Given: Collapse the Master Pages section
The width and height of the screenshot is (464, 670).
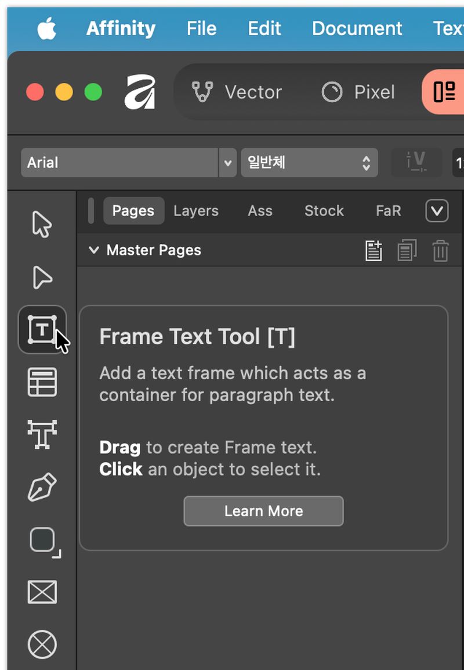Looking at the screenshot, I should pos(94,250).
